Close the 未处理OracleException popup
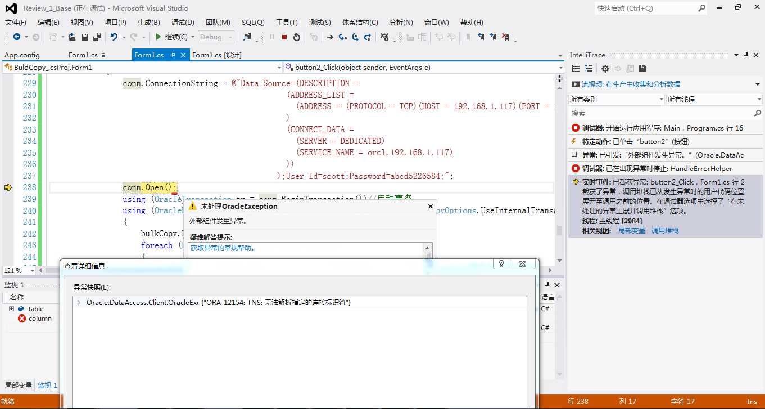 (x=430, y=206)
